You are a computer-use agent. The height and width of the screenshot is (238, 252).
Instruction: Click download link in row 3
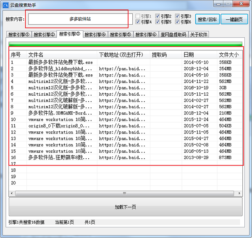122,75
